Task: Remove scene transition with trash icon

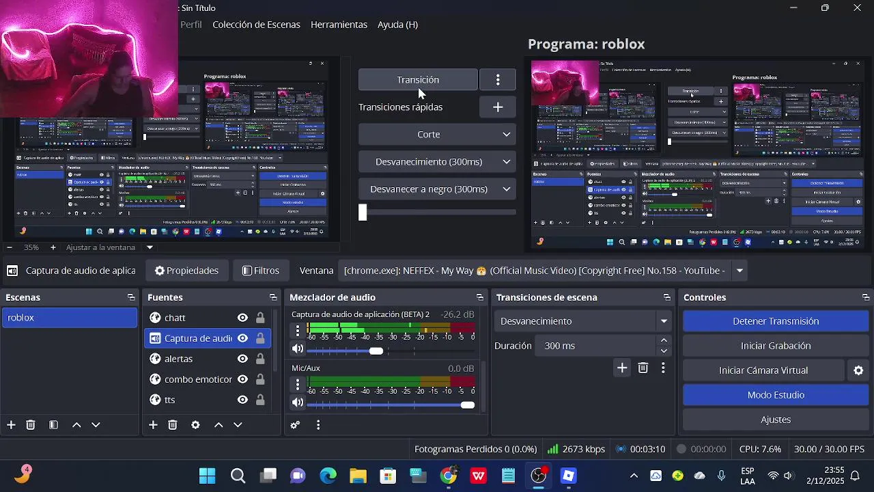Action: 643,368
